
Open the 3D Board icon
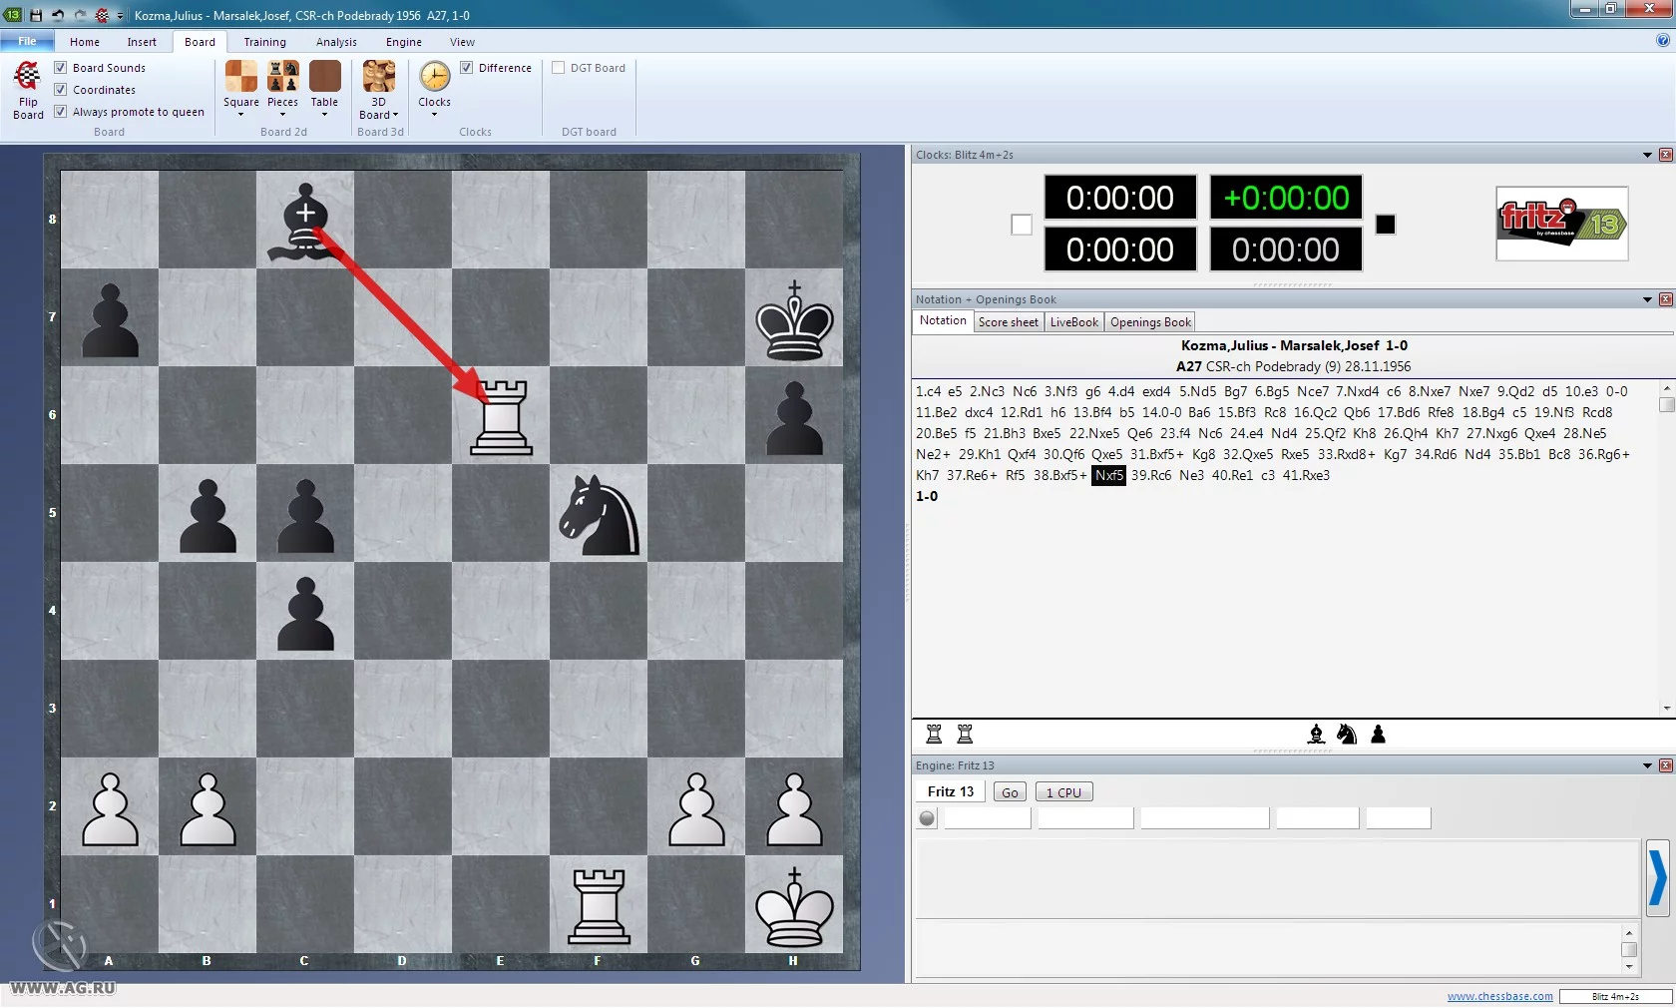point(379,77)
